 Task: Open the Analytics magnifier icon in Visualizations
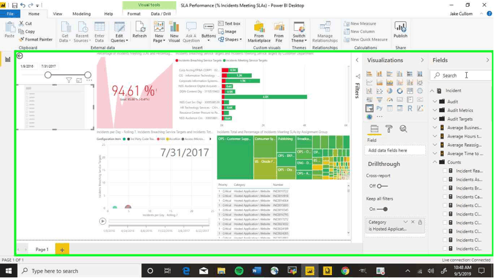pyautogui.click(x=403, y=128)
